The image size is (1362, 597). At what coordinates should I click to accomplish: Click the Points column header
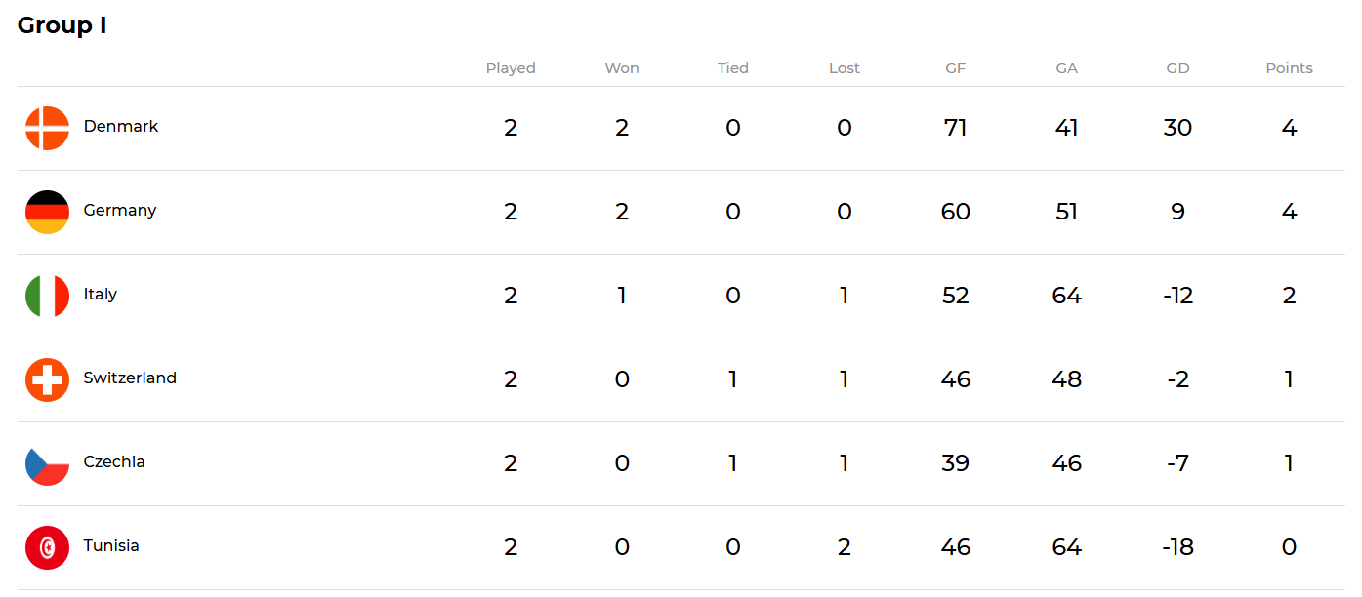click(1289, 68)
